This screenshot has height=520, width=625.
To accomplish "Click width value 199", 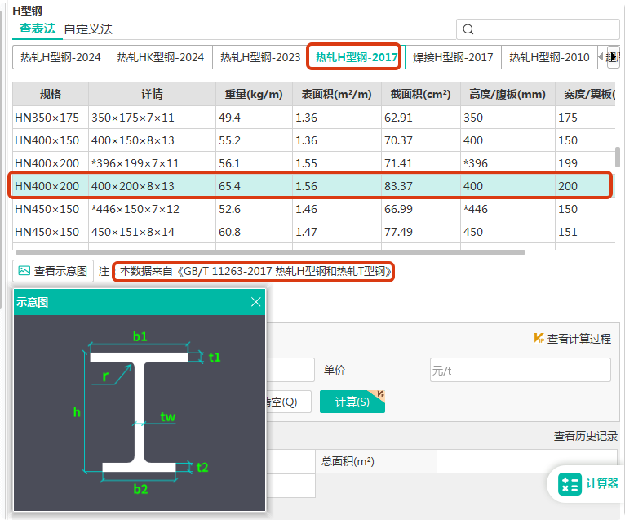I will (x=568, y=163).
